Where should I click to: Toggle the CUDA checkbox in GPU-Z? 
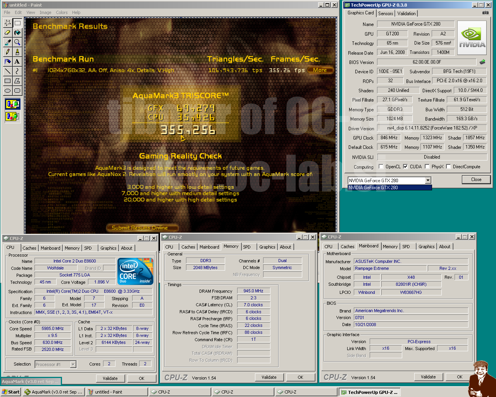point(406,167)
